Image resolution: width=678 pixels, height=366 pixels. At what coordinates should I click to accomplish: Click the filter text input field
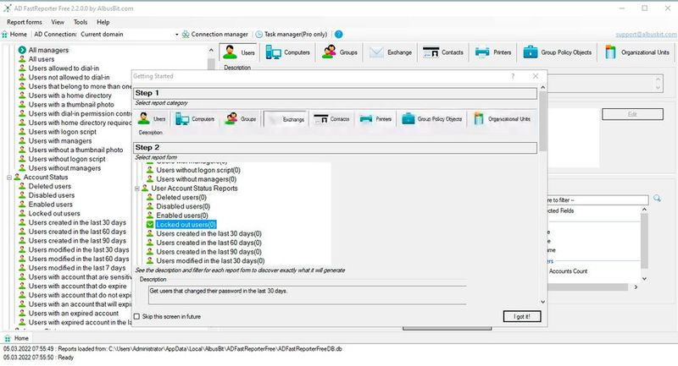pos(597,200)
